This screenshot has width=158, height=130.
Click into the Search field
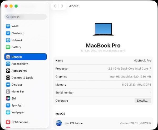[x=26, y=17]
